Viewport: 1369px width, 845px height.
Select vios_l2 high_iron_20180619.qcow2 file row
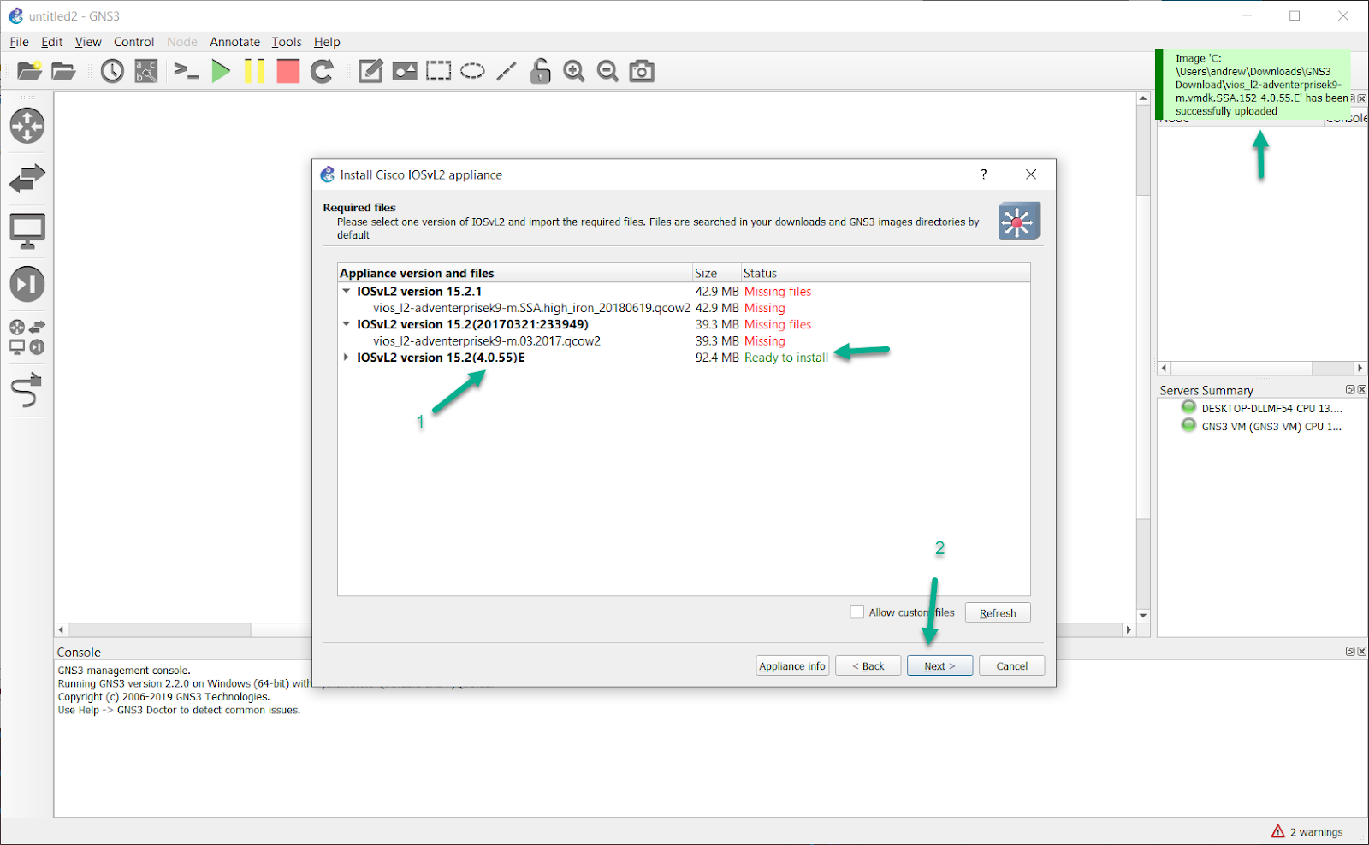(x=684, y=308)
